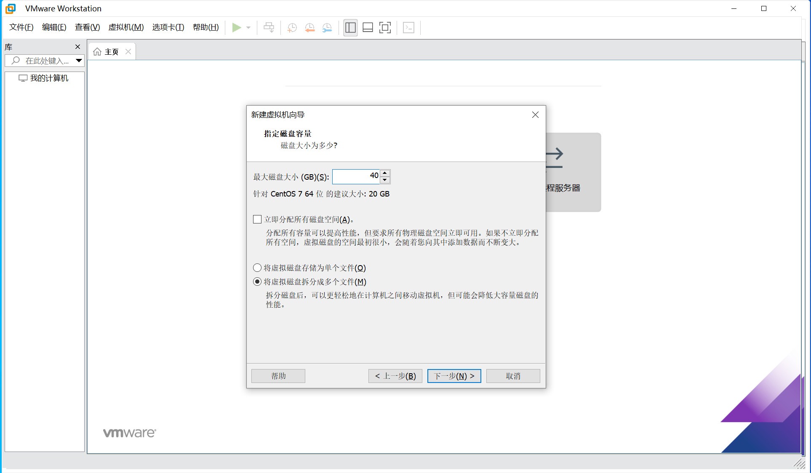The width and height of the screenshot is (811, 473).
Task: Open the snapshot manager wrench icon
Action: pos(327,28)
